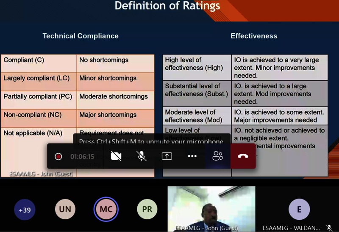The height and width of the screenshot is (232, 339).
Task: Click the share content tray icon
Action: coord(167,156)
